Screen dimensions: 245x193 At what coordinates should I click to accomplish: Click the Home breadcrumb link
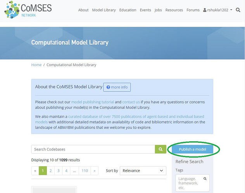pos(36,65)
